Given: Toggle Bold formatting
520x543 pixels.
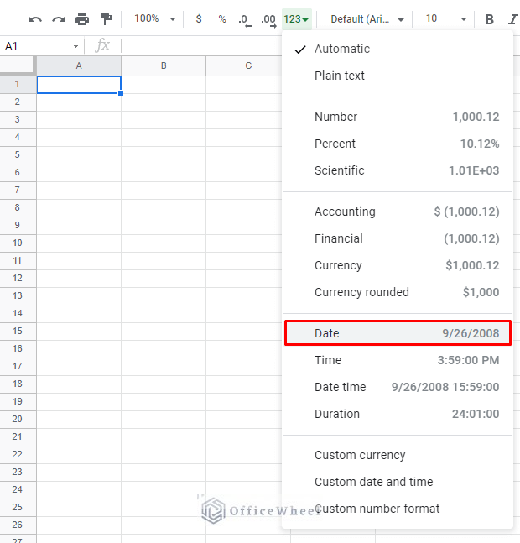Looking at the screenshot, I should [489, 19].
